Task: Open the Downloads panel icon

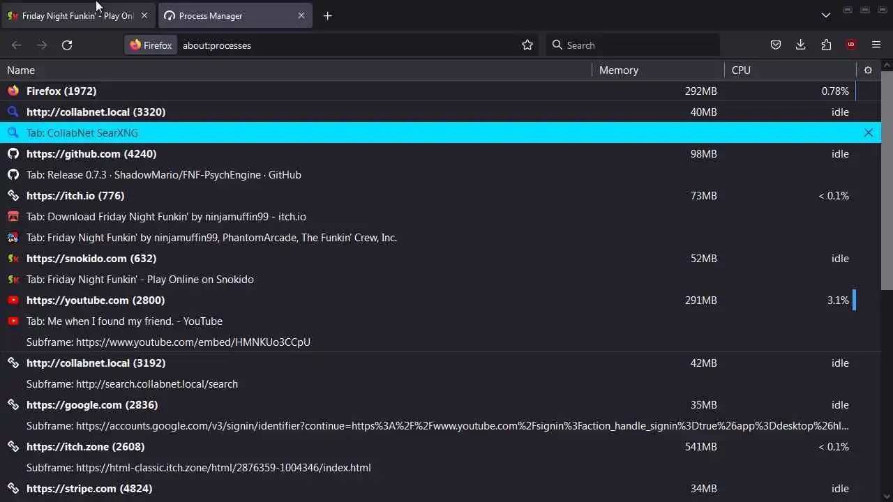Action: [x=801, y=45]
